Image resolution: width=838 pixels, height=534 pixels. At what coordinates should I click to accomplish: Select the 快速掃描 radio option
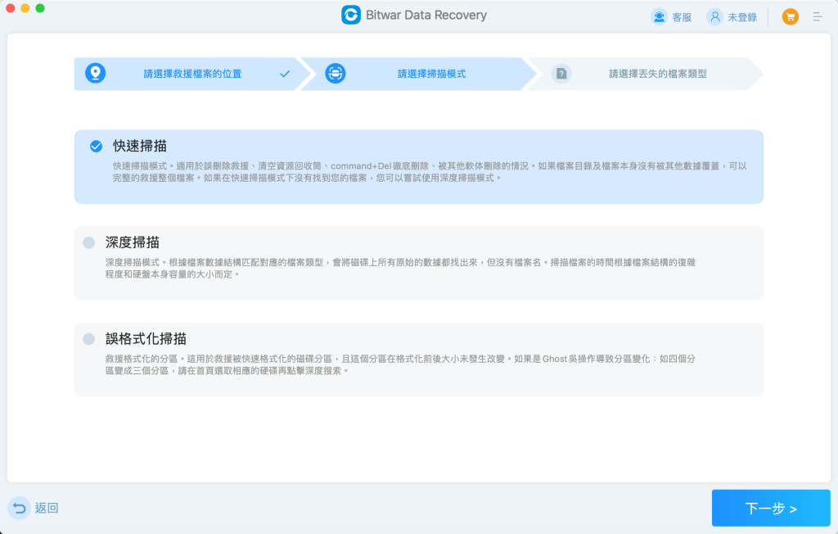[96, 147]
